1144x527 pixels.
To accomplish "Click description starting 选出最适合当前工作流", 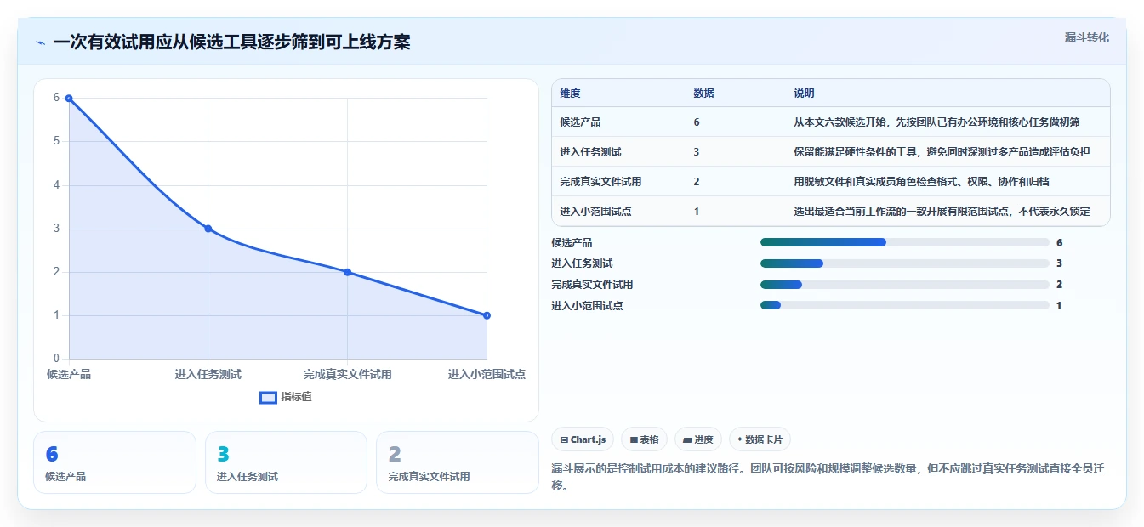I will [x=942, y=212].
